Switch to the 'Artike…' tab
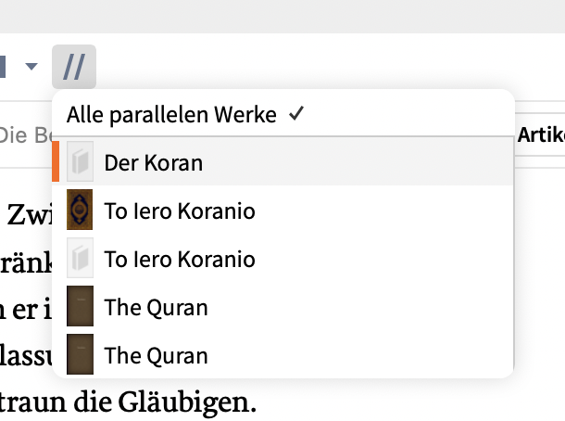The width and height of the screenshot is (565, 421). pos(541,134)
